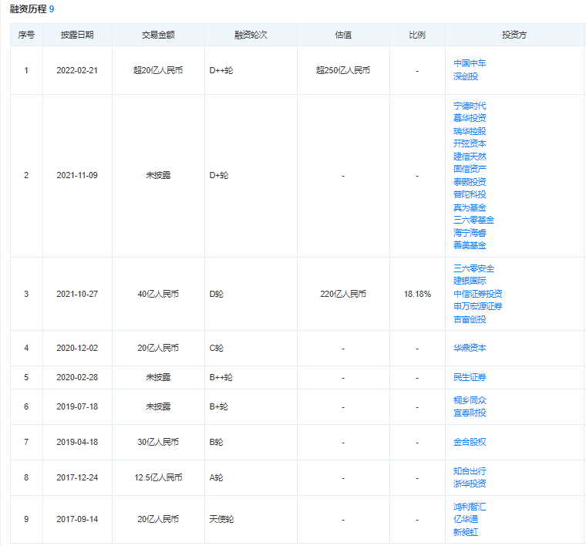Image resolution: width=586 pixels, height=546 pixels.
Task: Open the 中国中车 investor link
Action: [x=470, y=63]
